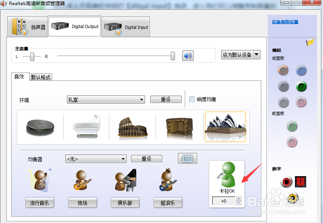Choose the pop singer equalizer icon
Viewport: 323px width, 223px height.
pos(40,180)
